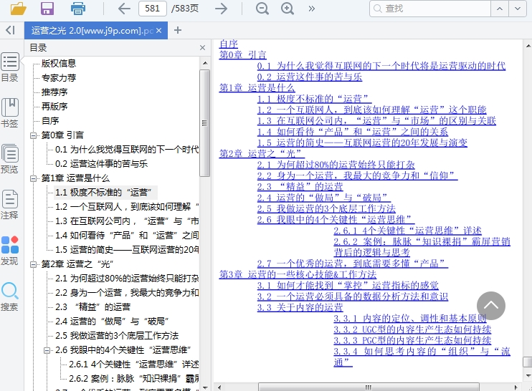Show the 预览 thumbnails preview panel

point(10,158)
